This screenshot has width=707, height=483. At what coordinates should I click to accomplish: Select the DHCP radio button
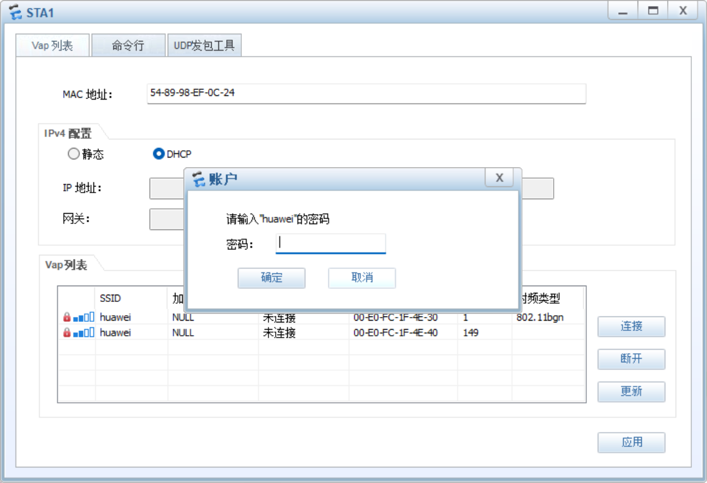(159, 154)
